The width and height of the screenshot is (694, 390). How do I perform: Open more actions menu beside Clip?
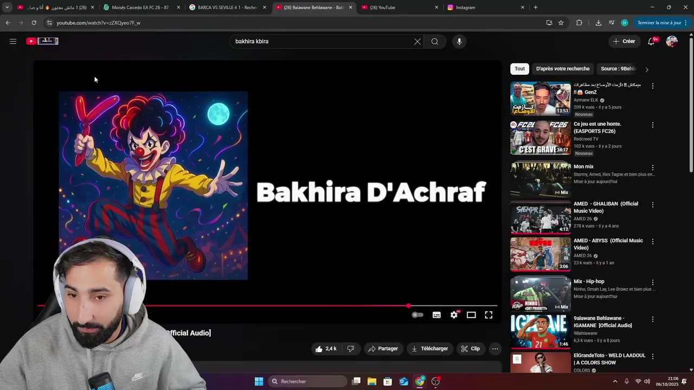point(495,349)
